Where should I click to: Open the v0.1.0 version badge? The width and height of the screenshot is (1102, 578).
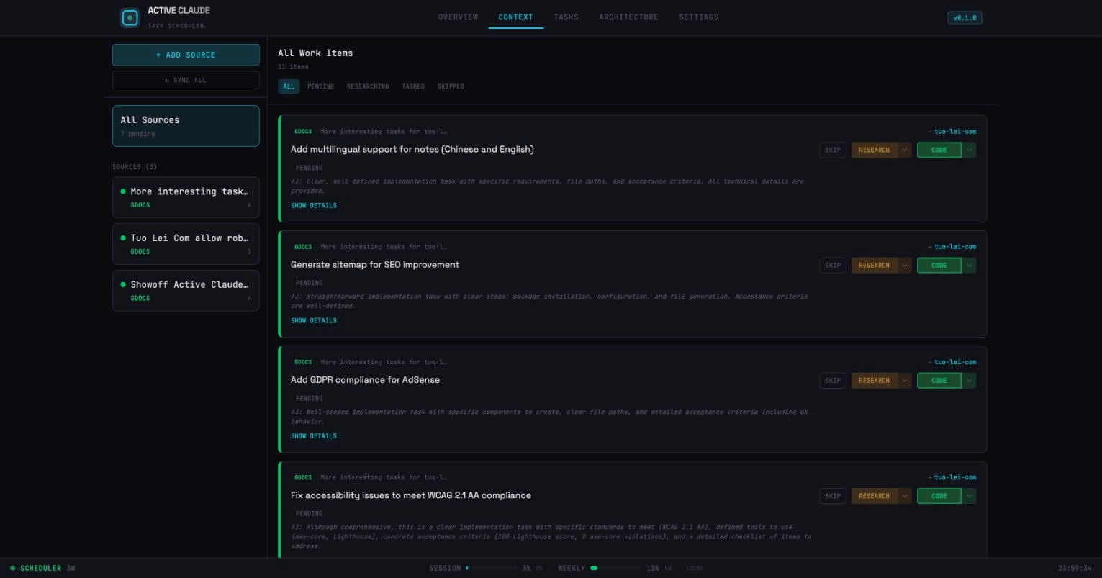964,18
